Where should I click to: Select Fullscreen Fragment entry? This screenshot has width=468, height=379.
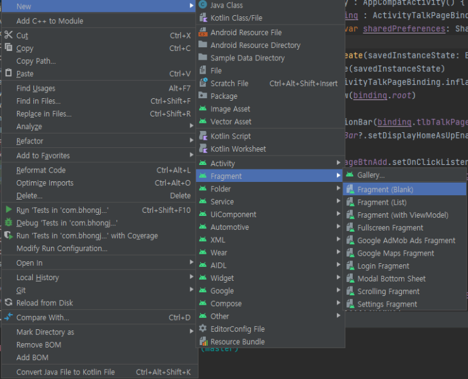[404, 228]
